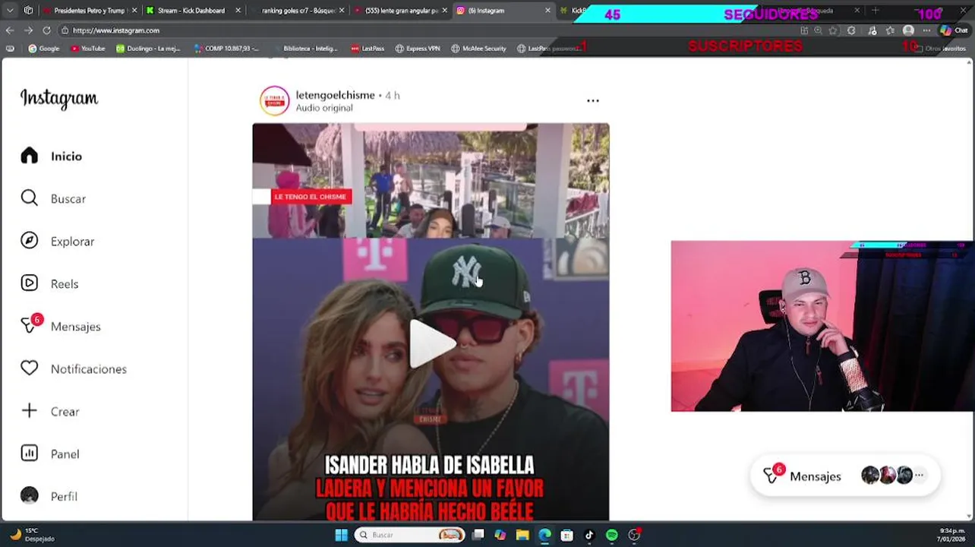Open OBS Studio from the taskbar
This screenshot has width=975, height=547.
point(634,535)
